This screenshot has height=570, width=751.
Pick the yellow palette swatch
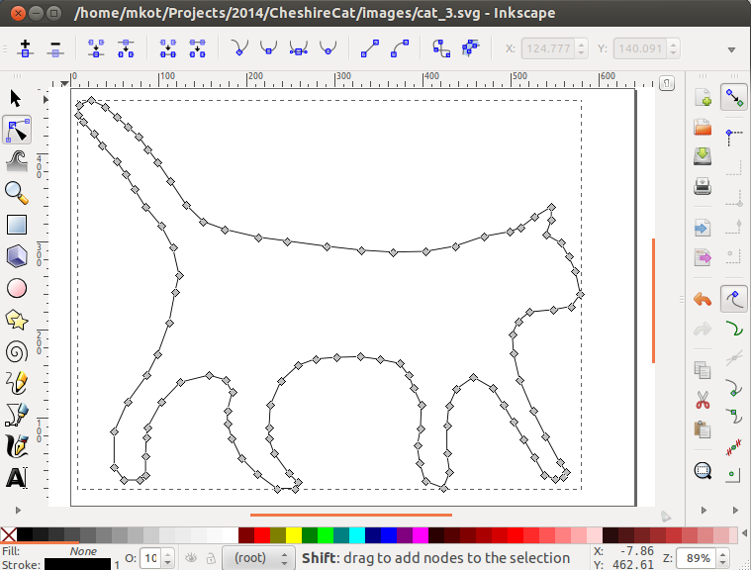[294, 535]
